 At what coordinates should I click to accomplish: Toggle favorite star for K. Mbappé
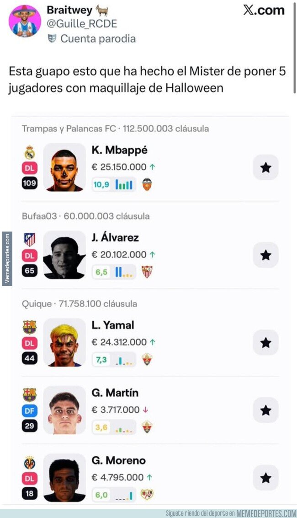tap(265, 167)
